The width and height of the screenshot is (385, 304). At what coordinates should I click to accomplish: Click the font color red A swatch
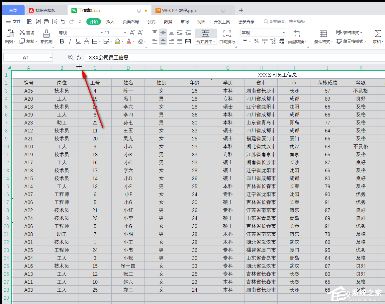click(x=129, y=41)
